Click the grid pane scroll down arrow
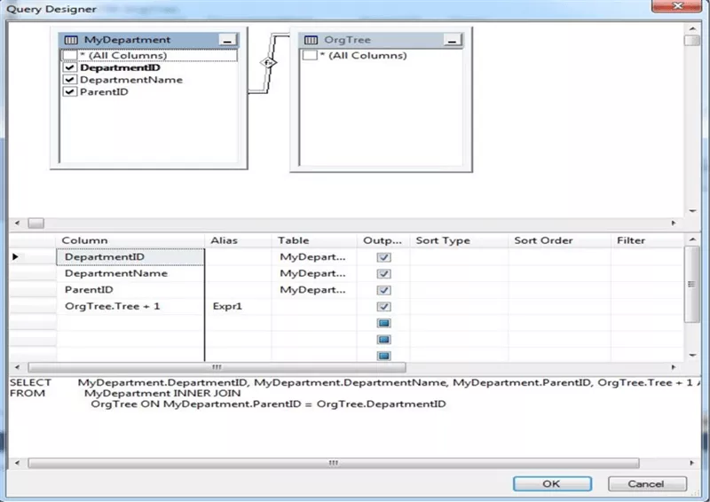 tap(692, 355)
